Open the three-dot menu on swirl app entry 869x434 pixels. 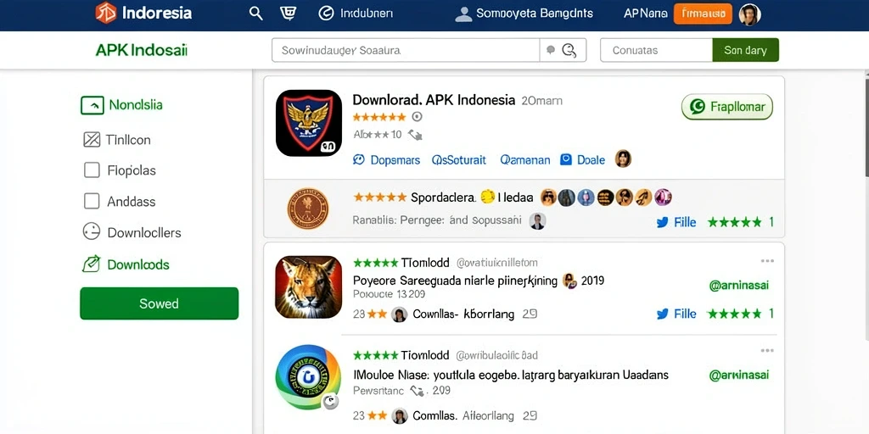click(x=767, y=350)
